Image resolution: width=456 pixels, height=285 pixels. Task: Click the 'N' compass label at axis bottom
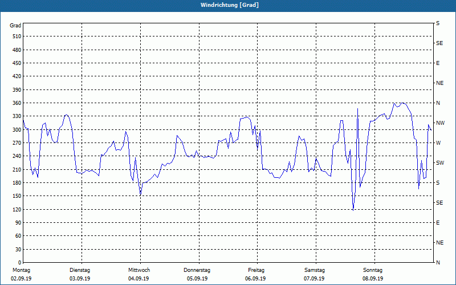coord(438,262)
